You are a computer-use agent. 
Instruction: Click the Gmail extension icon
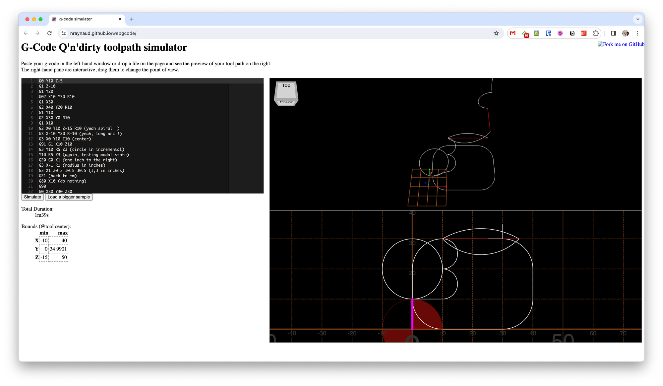point(513,33)
